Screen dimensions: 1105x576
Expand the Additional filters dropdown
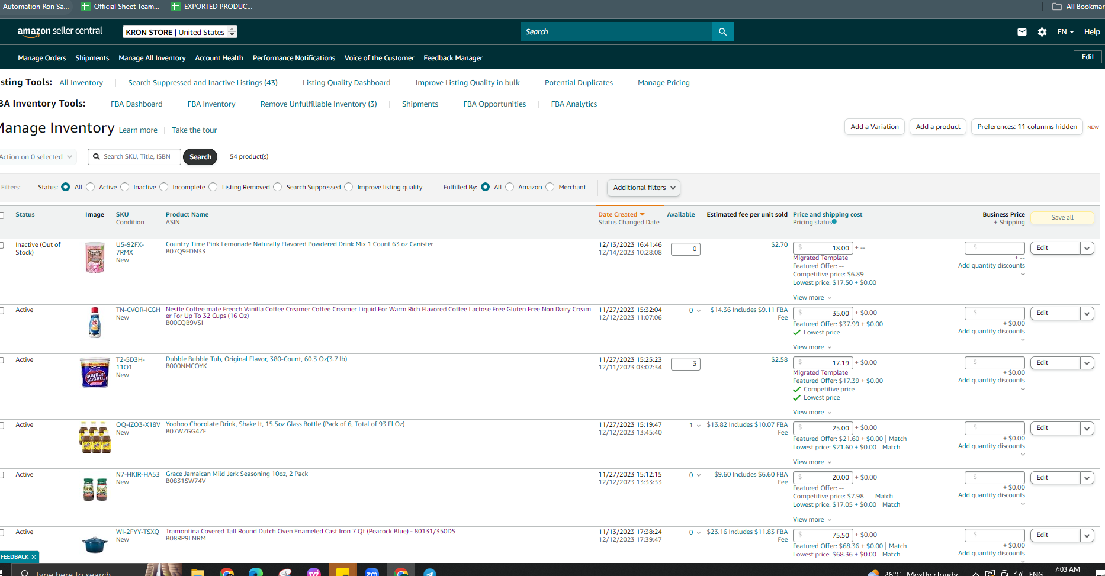click(x=644, y=188)
